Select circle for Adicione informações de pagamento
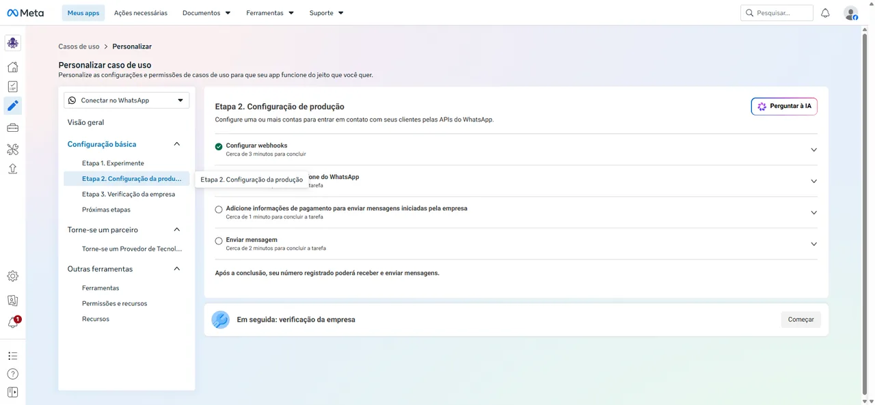Screen dimensions: 875x405 pos(219,209)
